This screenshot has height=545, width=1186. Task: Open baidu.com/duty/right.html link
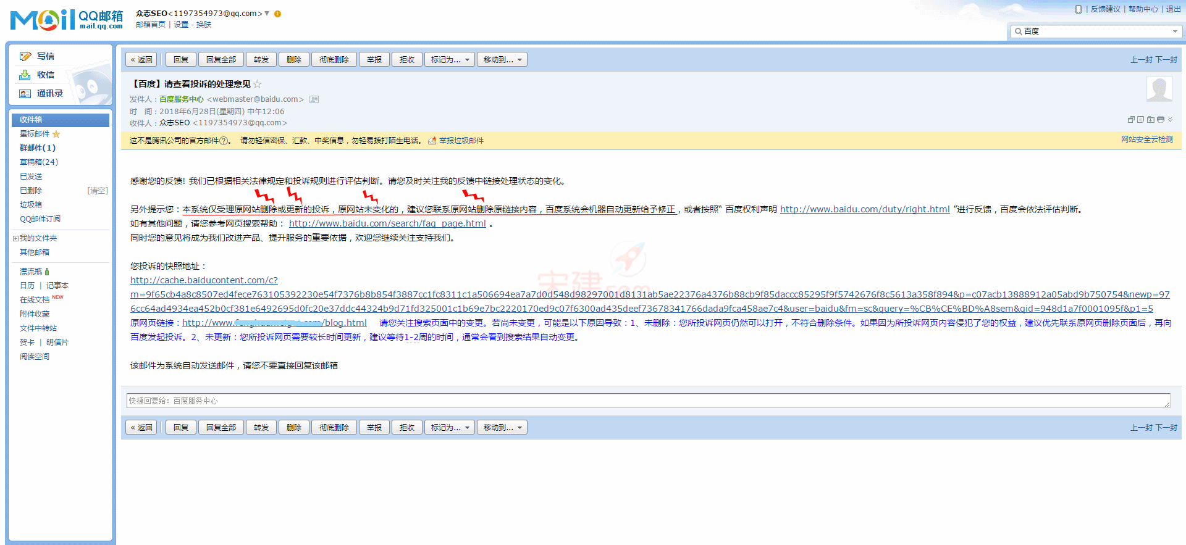pyautogui.click(x=865, y=209)
